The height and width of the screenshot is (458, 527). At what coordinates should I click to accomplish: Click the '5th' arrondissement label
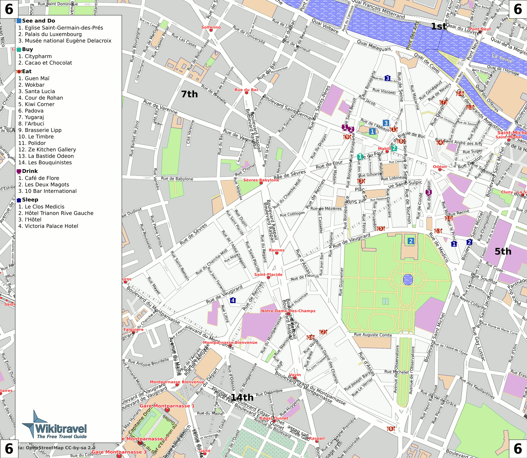[x=503, y=251]
